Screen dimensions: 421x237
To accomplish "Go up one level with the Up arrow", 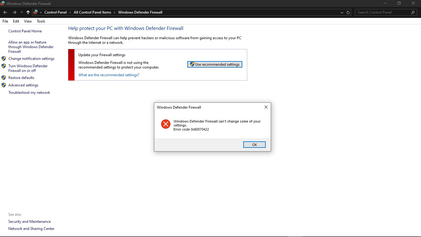I will click(28, 12).
